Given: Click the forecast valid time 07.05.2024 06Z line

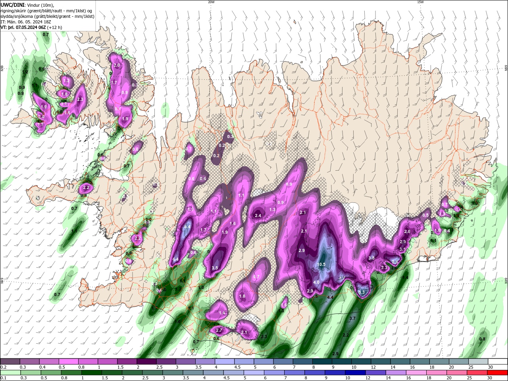Looking at the screenshot, I should point(31,27).
